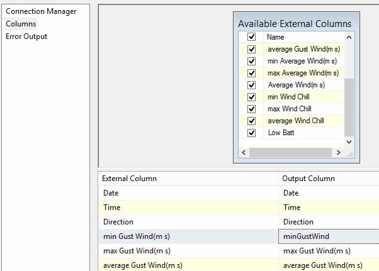Select the Columns page in left pane
The height and width of the screenshot is (271, 379).
[x=21, y=24]
